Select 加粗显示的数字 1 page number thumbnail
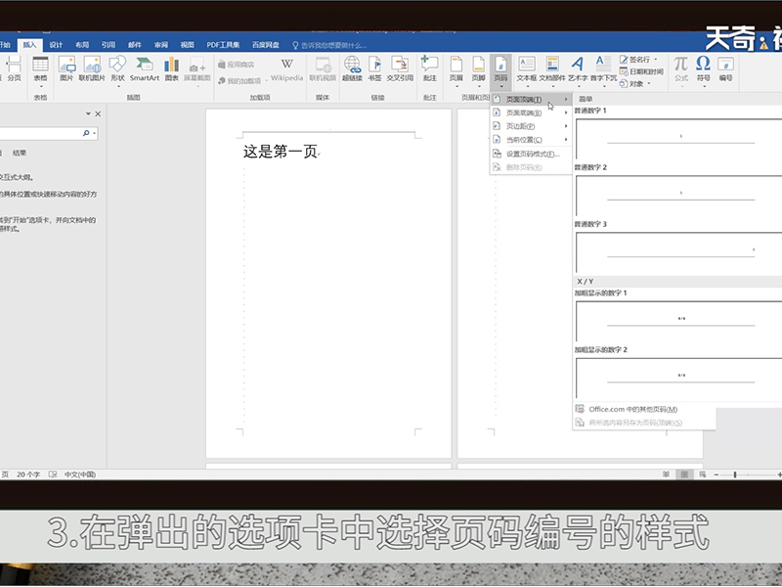 pos(679,320)
